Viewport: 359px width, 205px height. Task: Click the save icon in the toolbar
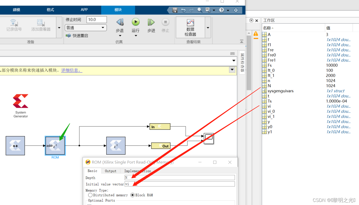coord(175,10)
